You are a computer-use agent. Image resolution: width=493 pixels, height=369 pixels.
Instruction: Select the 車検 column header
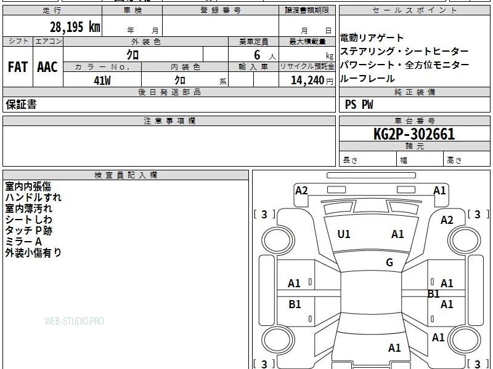click(132, 10)
